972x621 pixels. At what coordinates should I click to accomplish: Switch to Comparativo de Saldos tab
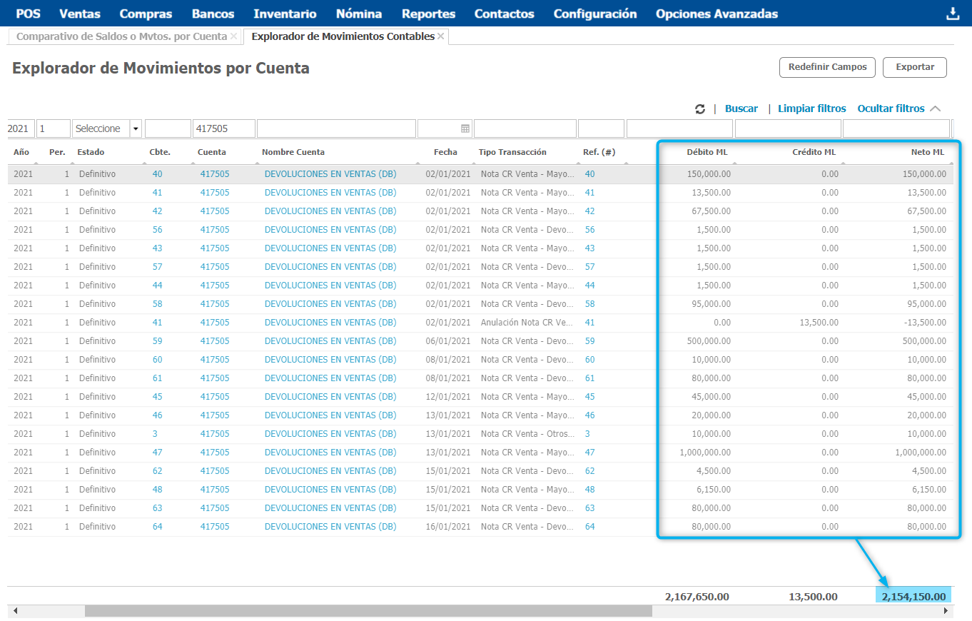(121, 36)
